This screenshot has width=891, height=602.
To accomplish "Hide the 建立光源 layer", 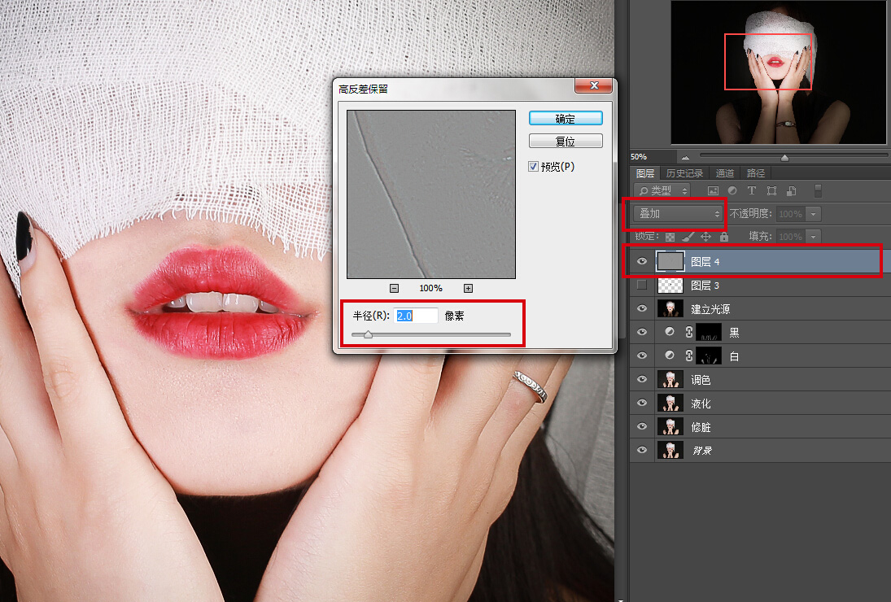I will click(642, 308).
